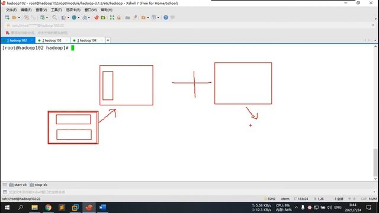Click the terminal scroll-up arrow
The height and width of the screenshot is (213, 379).
pyautogui.click(x=375, y=46)
